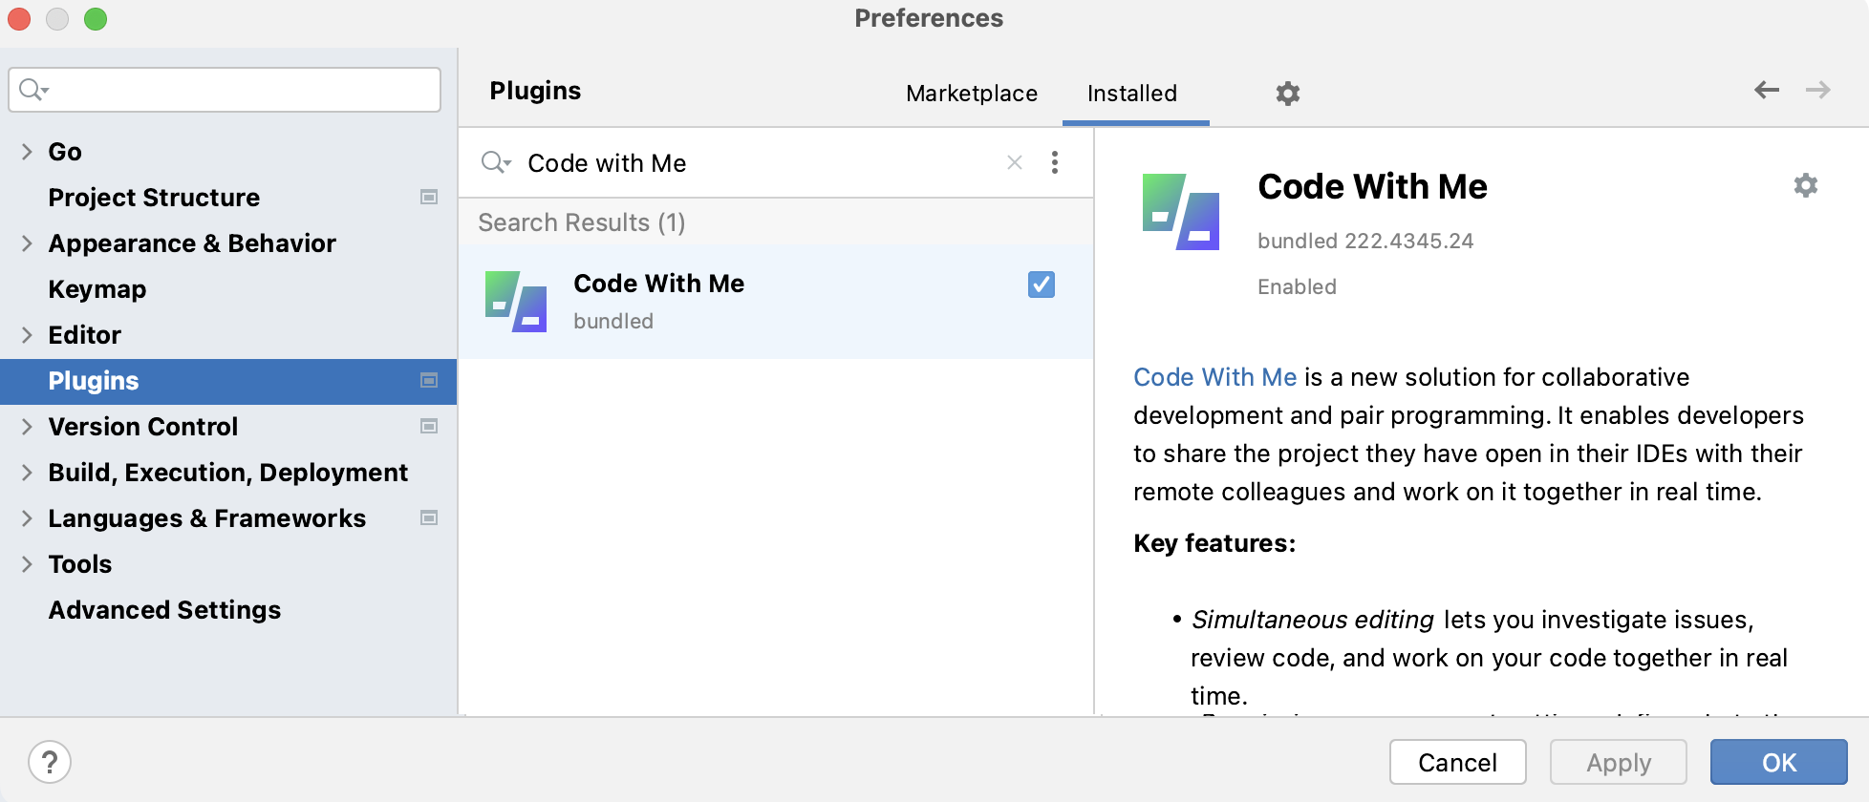Expand the Editor settings section
Viewport: 1869px width, 802px height.
click(27, 335)
